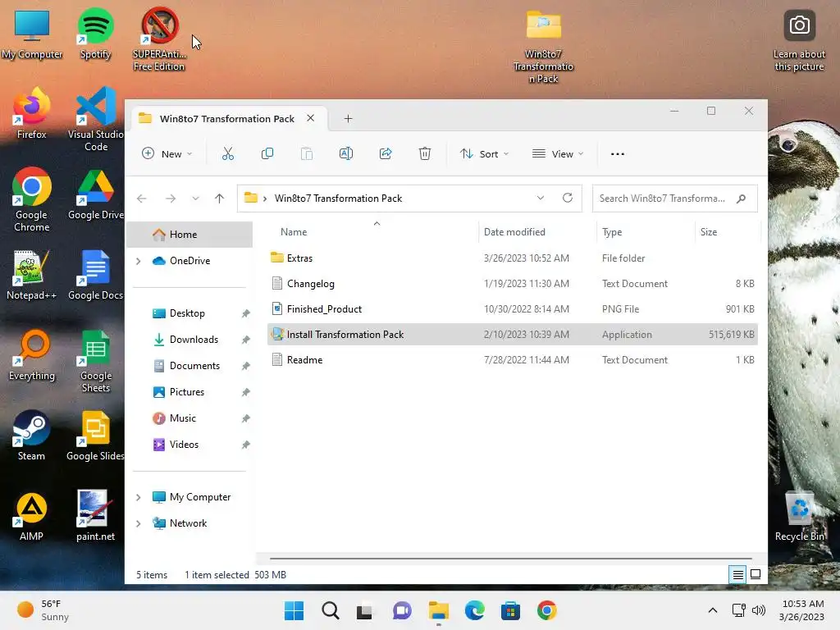The image size is (840, 630).
Task: Open the Windows Start button
Action: click(x=294, y=610)
